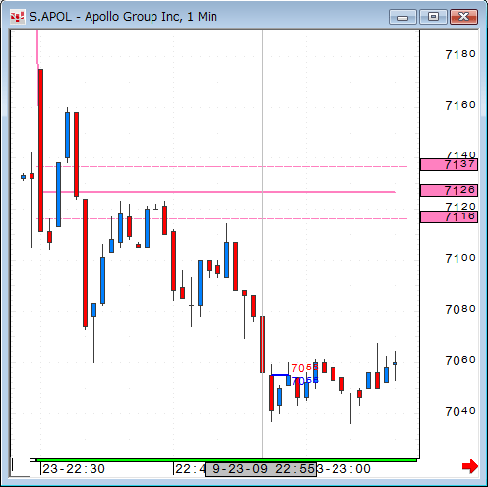Click the solid pink horizontal line
The height and width of the screenshot is (487, 488).
pos(219,192)
